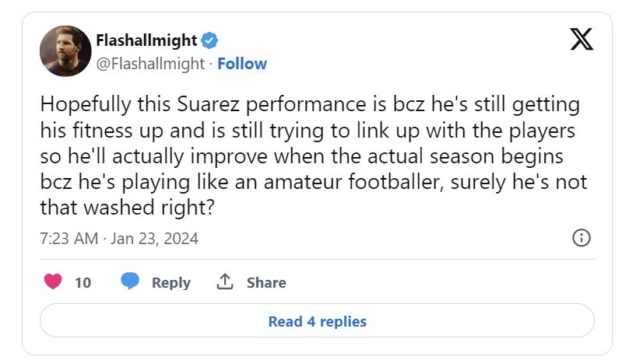629x360 pixels.
Task: Open the X logo link
Action: pos(582,39)
